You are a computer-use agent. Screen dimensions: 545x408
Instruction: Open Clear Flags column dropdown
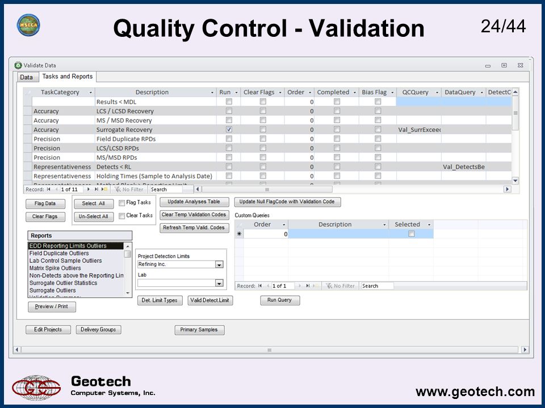tap(280, 92)
